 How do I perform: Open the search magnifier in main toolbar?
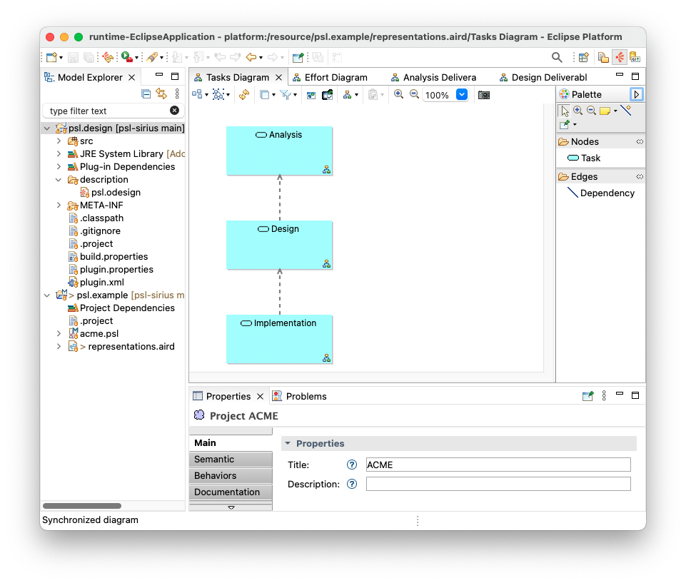click(557, 58)
